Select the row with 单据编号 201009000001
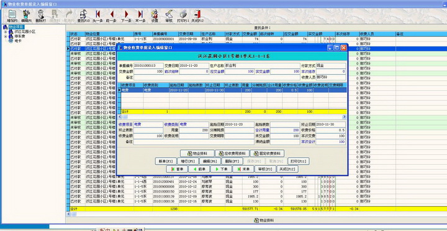The width and height of the screenshot is (447, 231). (x=256, y=39)
